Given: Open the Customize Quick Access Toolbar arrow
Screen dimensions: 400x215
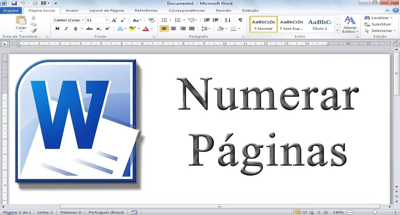Looking at the screenshot, I should [55, 3].
